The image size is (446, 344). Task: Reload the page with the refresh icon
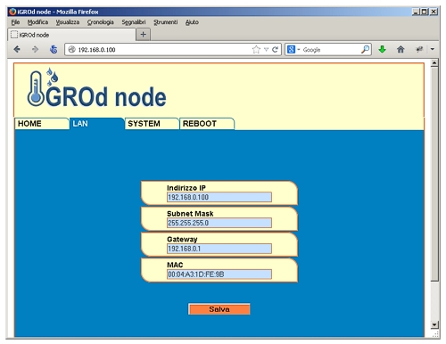coord(275,49)
